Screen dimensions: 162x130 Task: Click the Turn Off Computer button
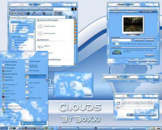click(38, 123)
